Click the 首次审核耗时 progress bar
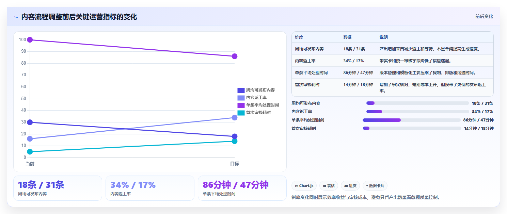 pos(412,128)
